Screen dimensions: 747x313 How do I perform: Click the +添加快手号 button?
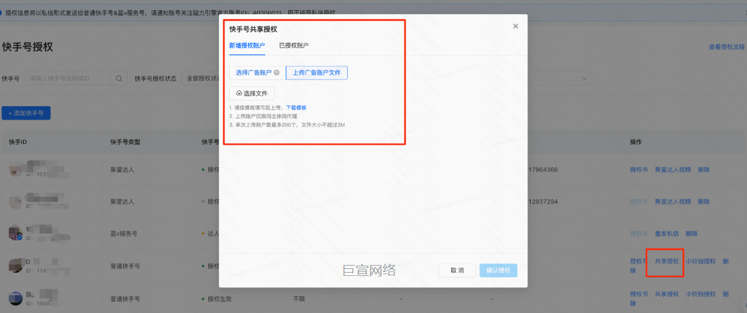pyautogui.click(x=26, y=113)
